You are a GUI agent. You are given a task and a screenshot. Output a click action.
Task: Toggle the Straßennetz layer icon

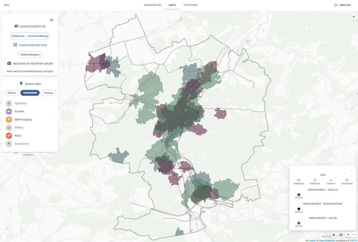(315, 180)
